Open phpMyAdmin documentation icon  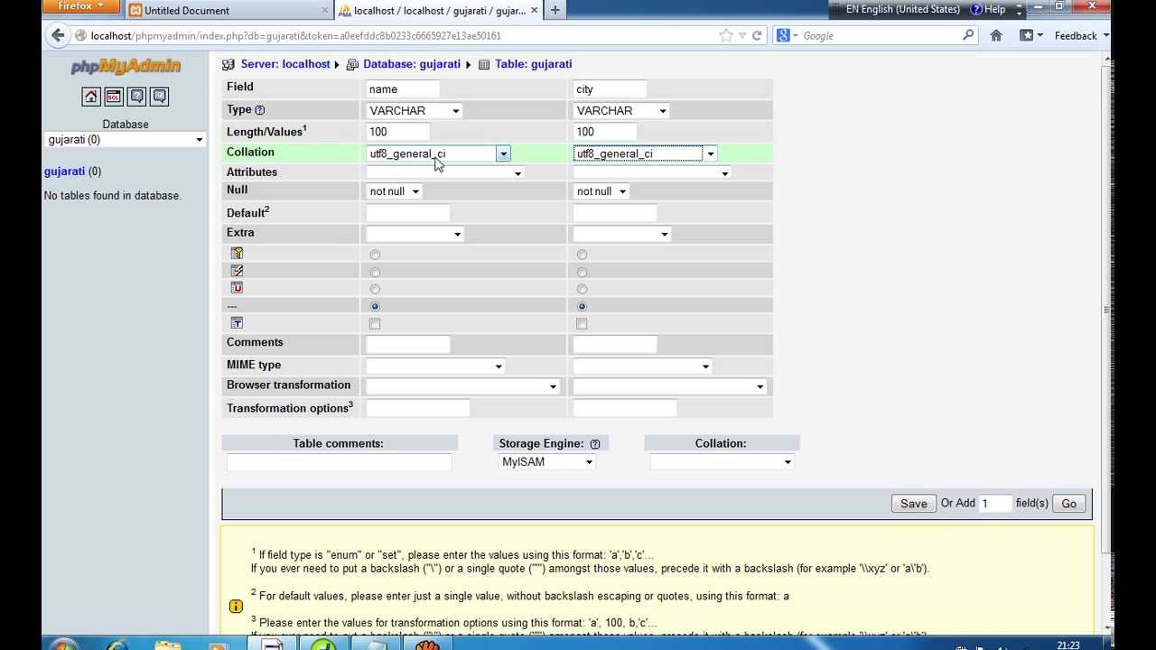pos(136,97)
